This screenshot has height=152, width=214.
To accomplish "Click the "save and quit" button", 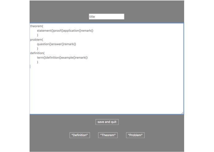I will point(107,122).
